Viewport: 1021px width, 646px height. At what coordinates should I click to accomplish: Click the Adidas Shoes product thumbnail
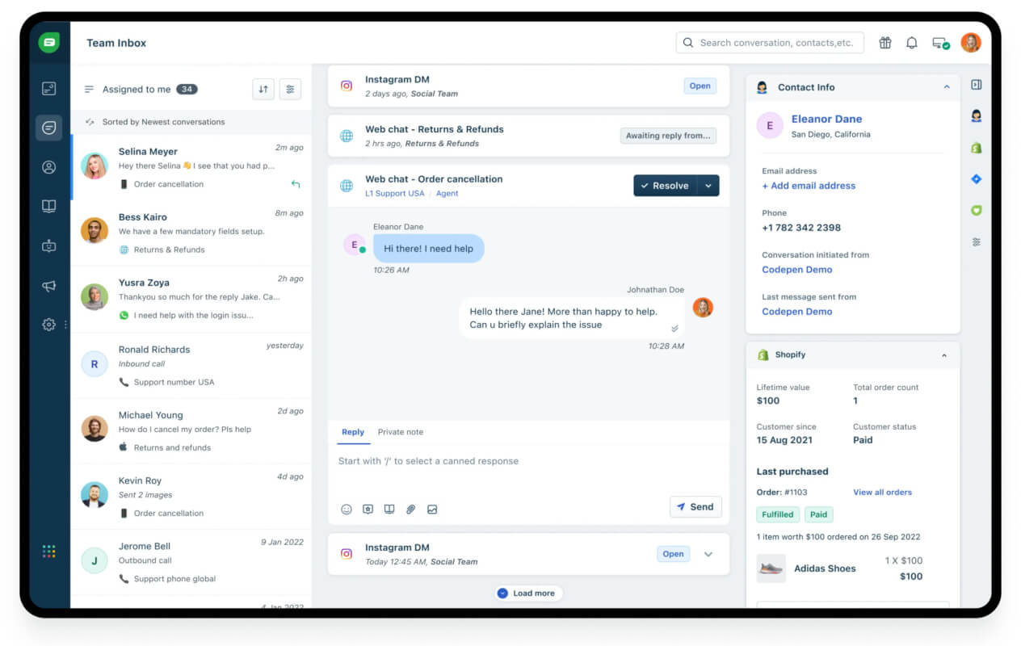[x=771, y=568]
